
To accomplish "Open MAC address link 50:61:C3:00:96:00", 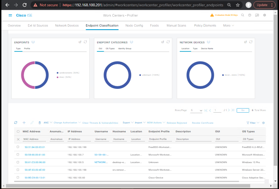I will click(x=35, y=162).
